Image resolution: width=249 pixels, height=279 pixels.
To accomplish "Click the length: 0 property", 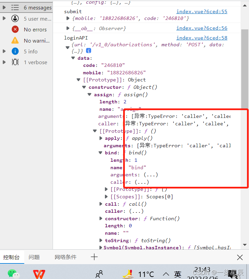I will pyautogui.click(x=118, y=226).
